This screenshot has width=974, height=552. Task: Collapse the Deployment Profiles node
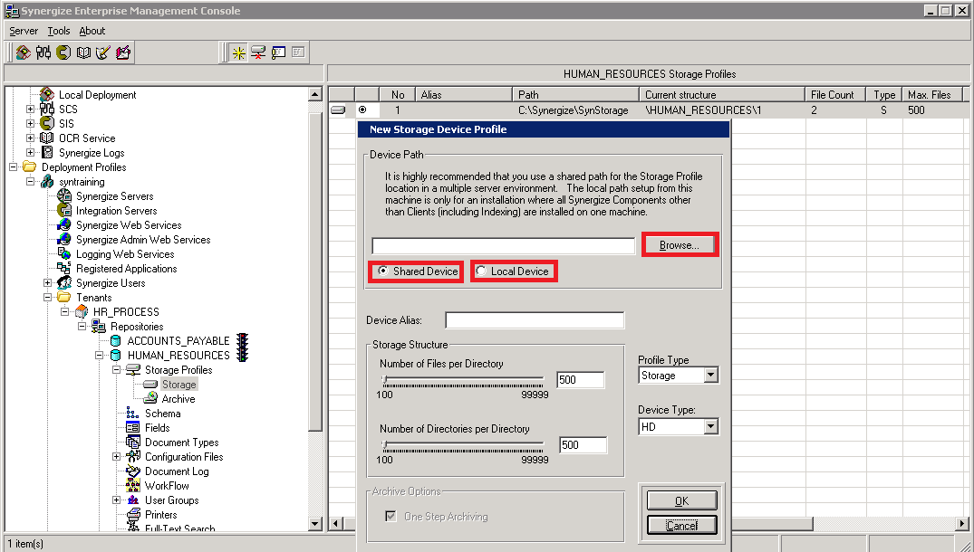pos(13,167)
